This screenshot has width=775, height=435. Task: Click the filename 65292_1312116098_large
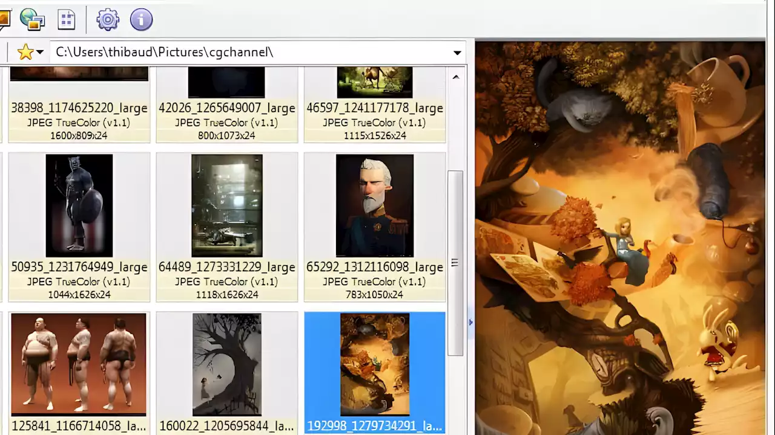[375, 267]
